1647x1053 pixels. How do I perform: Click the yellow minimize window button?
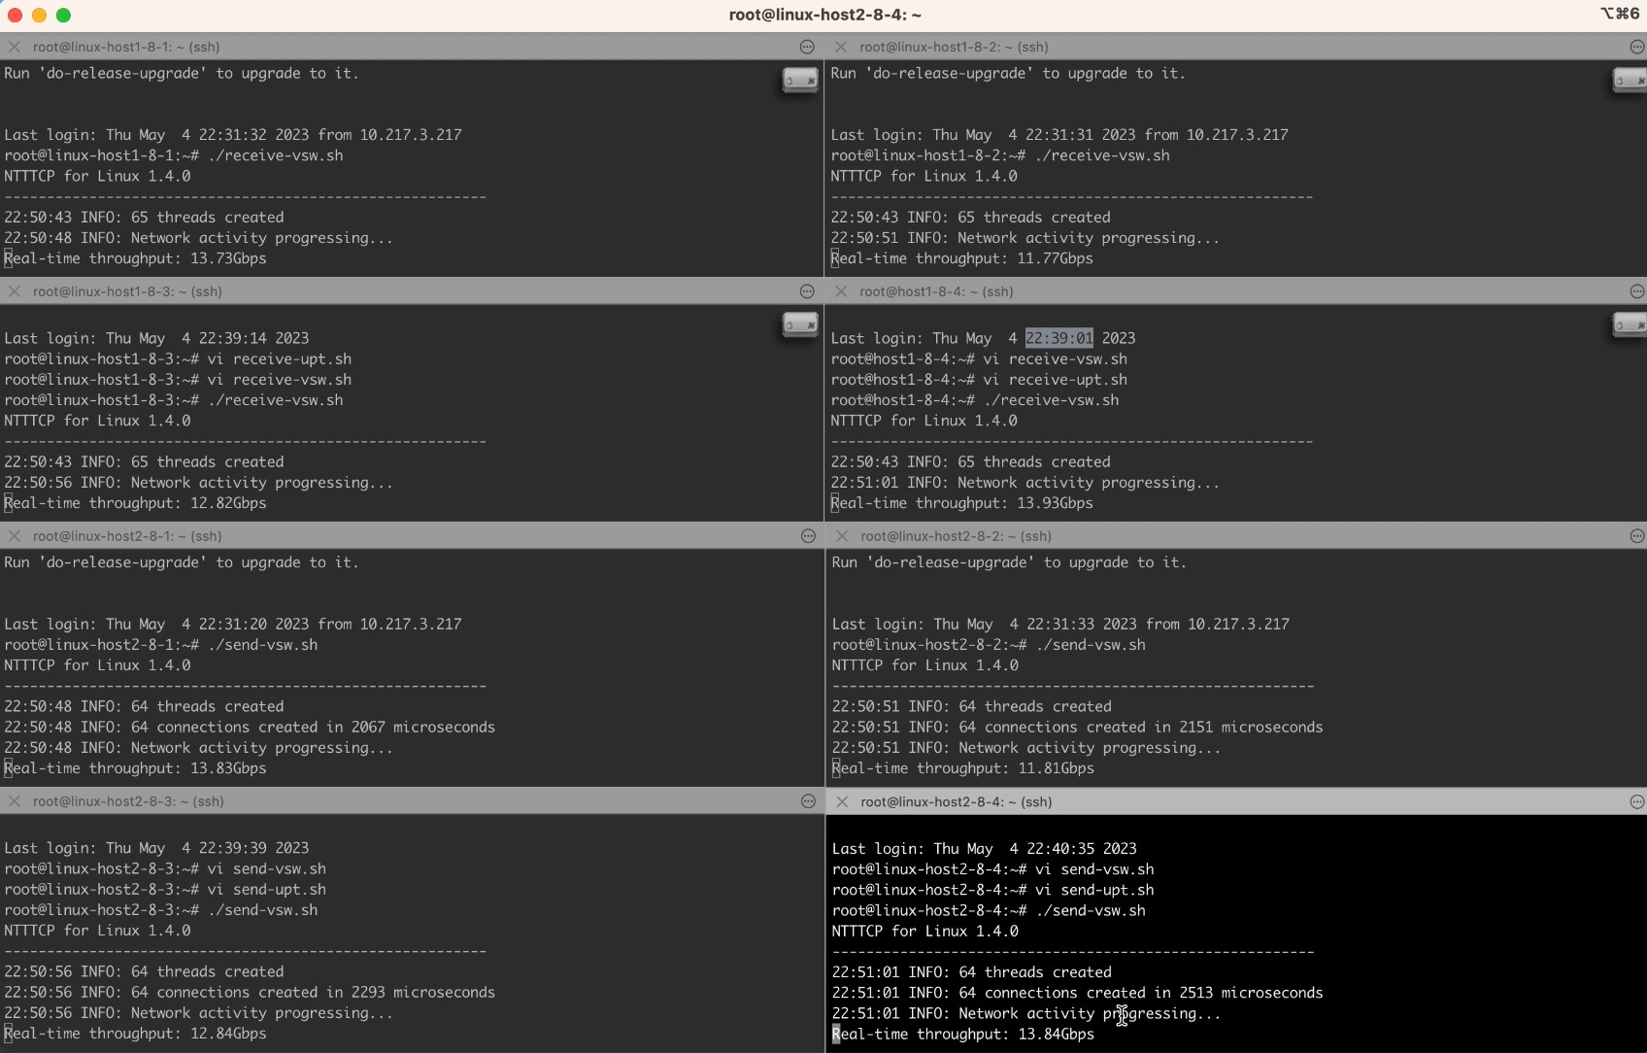tap(39, 15)
